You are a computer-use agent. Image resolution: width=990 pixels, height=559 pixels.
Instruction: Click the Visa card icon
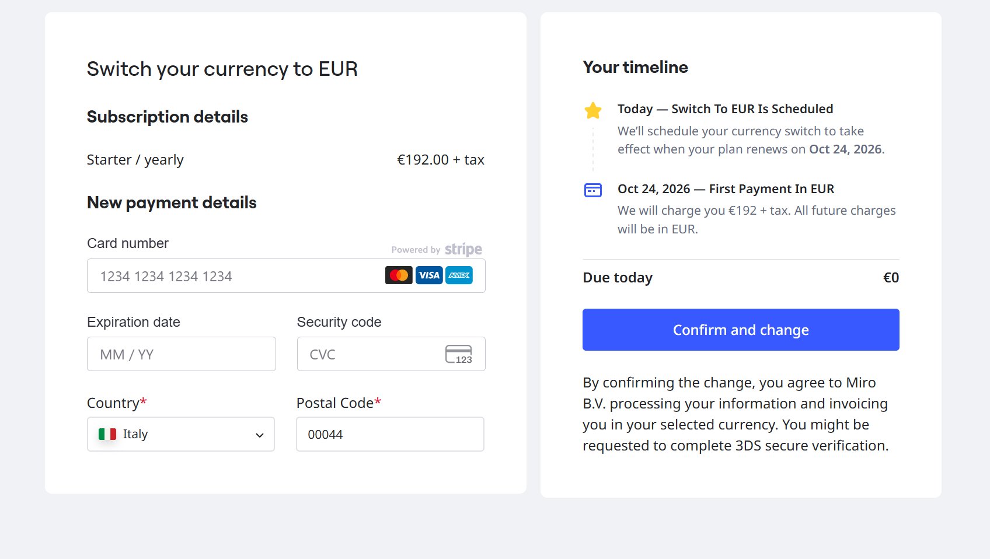429,275
